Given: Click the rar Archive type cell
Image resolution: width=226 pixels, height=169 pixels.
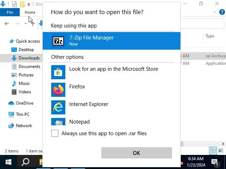Looking at the screenshot, I should click(215, 56).
